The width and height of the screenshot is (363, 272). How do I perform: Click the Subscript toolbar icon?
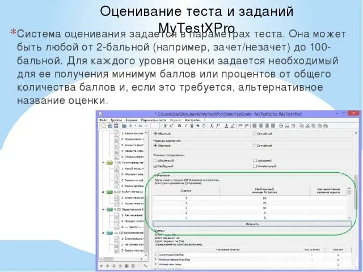click(212, 126)
